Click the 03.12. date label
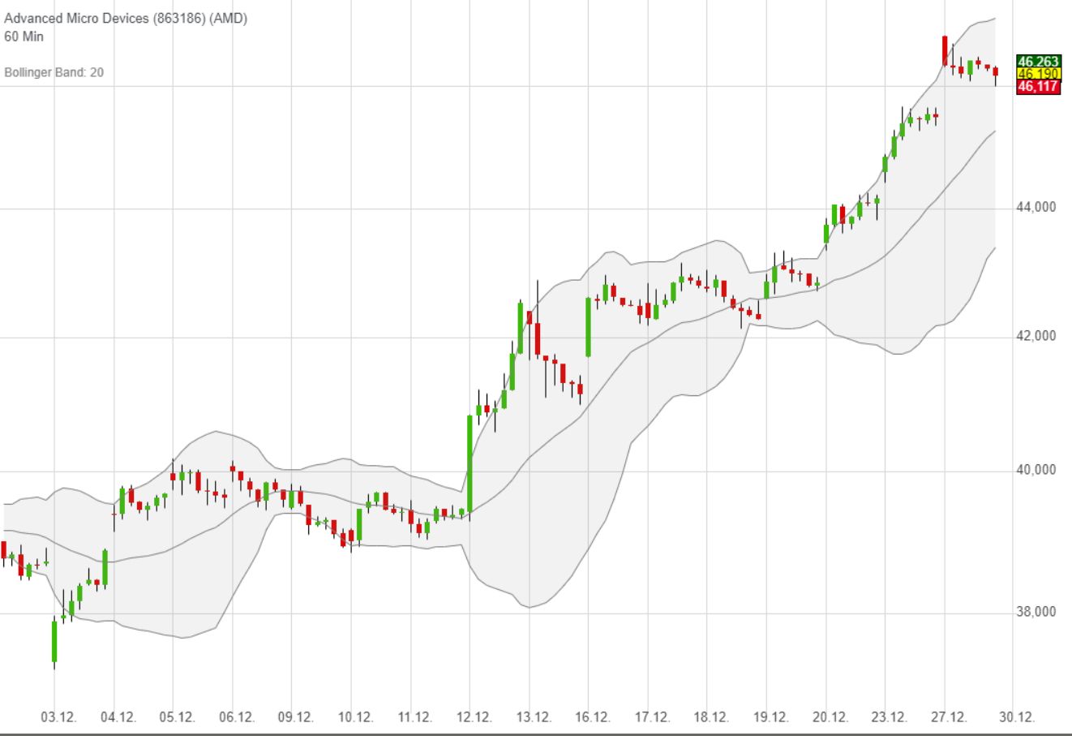The width and height of the screenshot is (1072, 736). pos(58,717)
